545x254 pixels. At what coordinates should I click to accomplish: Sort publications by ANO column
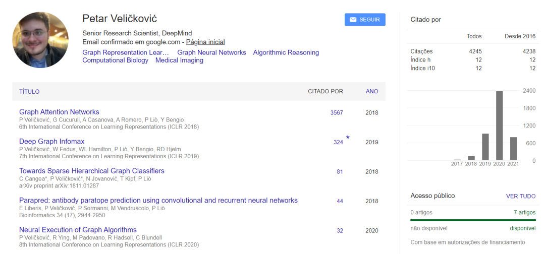(372, 92)
